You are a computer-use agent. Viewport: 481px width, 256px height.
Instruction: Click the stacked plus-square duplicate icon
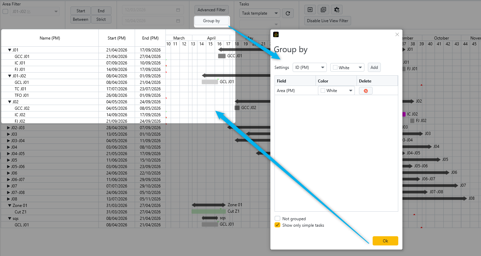tap(323, 10)
